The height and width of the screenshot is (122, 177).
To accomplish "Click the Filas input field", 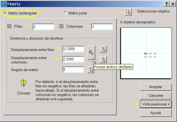I will 43,27.
